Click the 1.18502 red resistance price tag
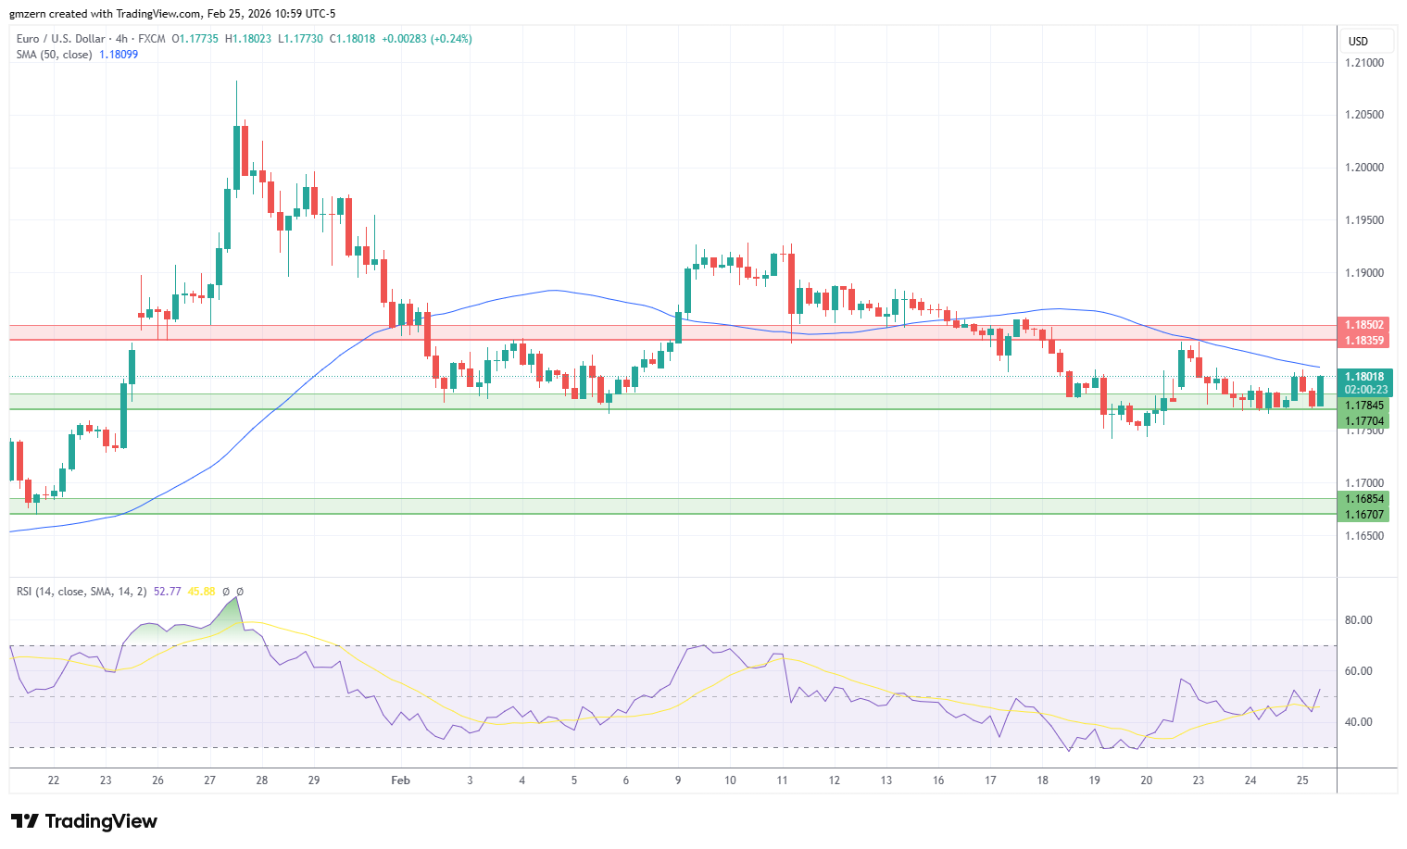1407x849 pixels. pyautogui.click(x=1365, y=325)
